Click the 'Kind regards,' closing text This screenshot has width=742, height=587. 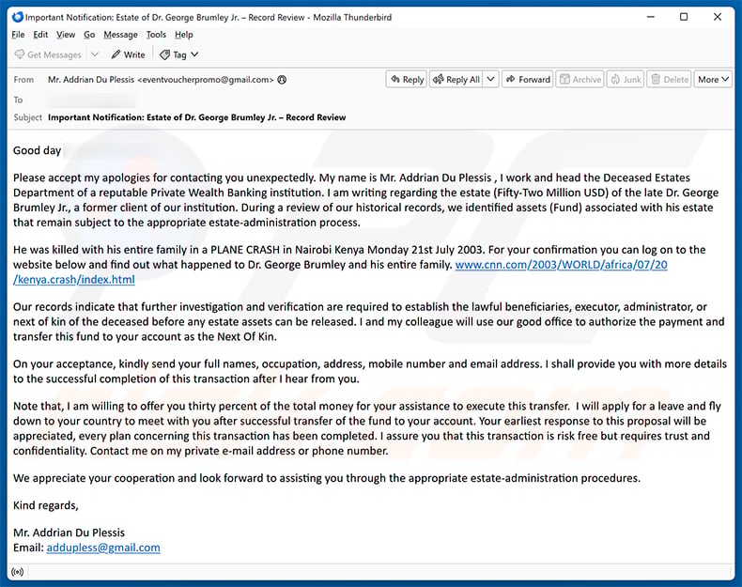(x=45, y=505)
